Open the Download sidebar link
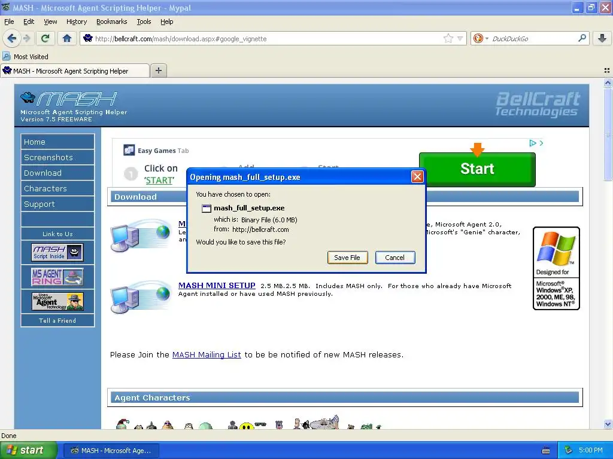Image resolution: width=613 pixels, height=459 pixels. pos(57,173)
